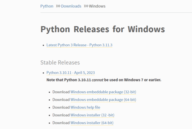Click the Python Releases for Windows heading
The image size is (192, 129).
coord(102,29)
